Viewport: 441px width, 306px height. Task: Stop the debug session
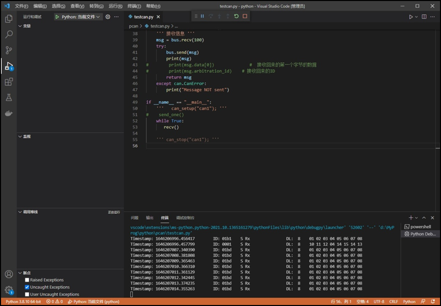click(245, 16)
